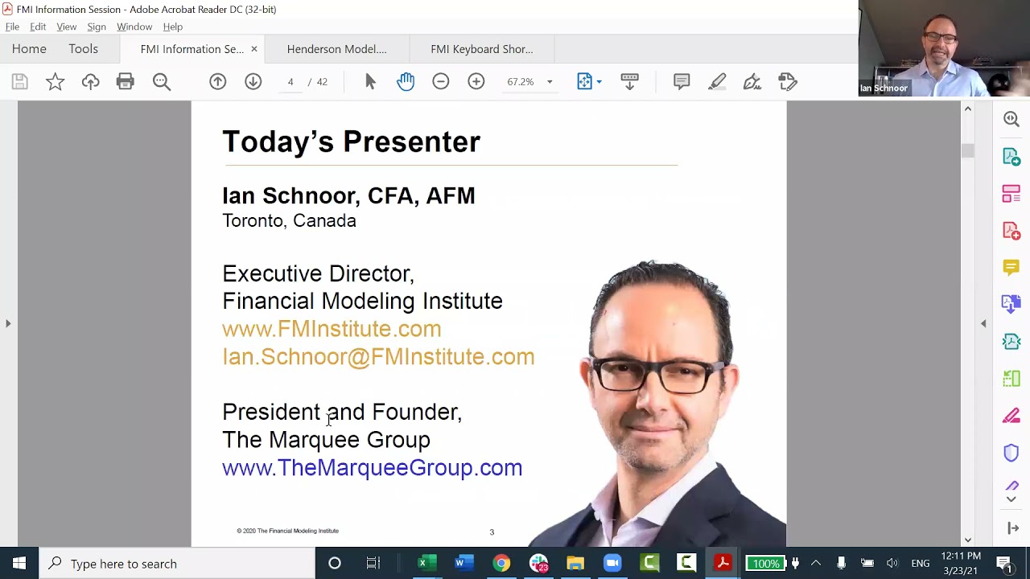Open green Scan tool in right pane

pos(1011,379)
